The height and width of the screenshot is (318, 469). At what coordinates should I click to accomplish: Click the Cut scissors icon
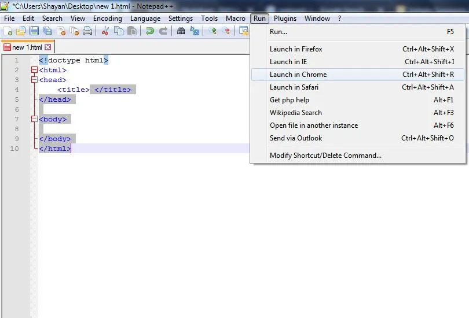[x=105, y=31]
